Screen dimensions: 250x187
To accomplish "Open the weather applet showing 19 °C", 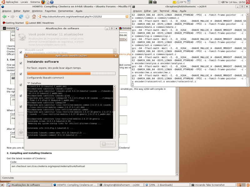I will tap(182, 2).
